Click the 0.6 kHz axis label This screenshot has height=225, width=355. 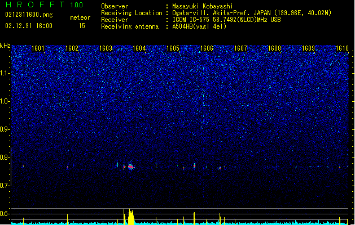5,214
